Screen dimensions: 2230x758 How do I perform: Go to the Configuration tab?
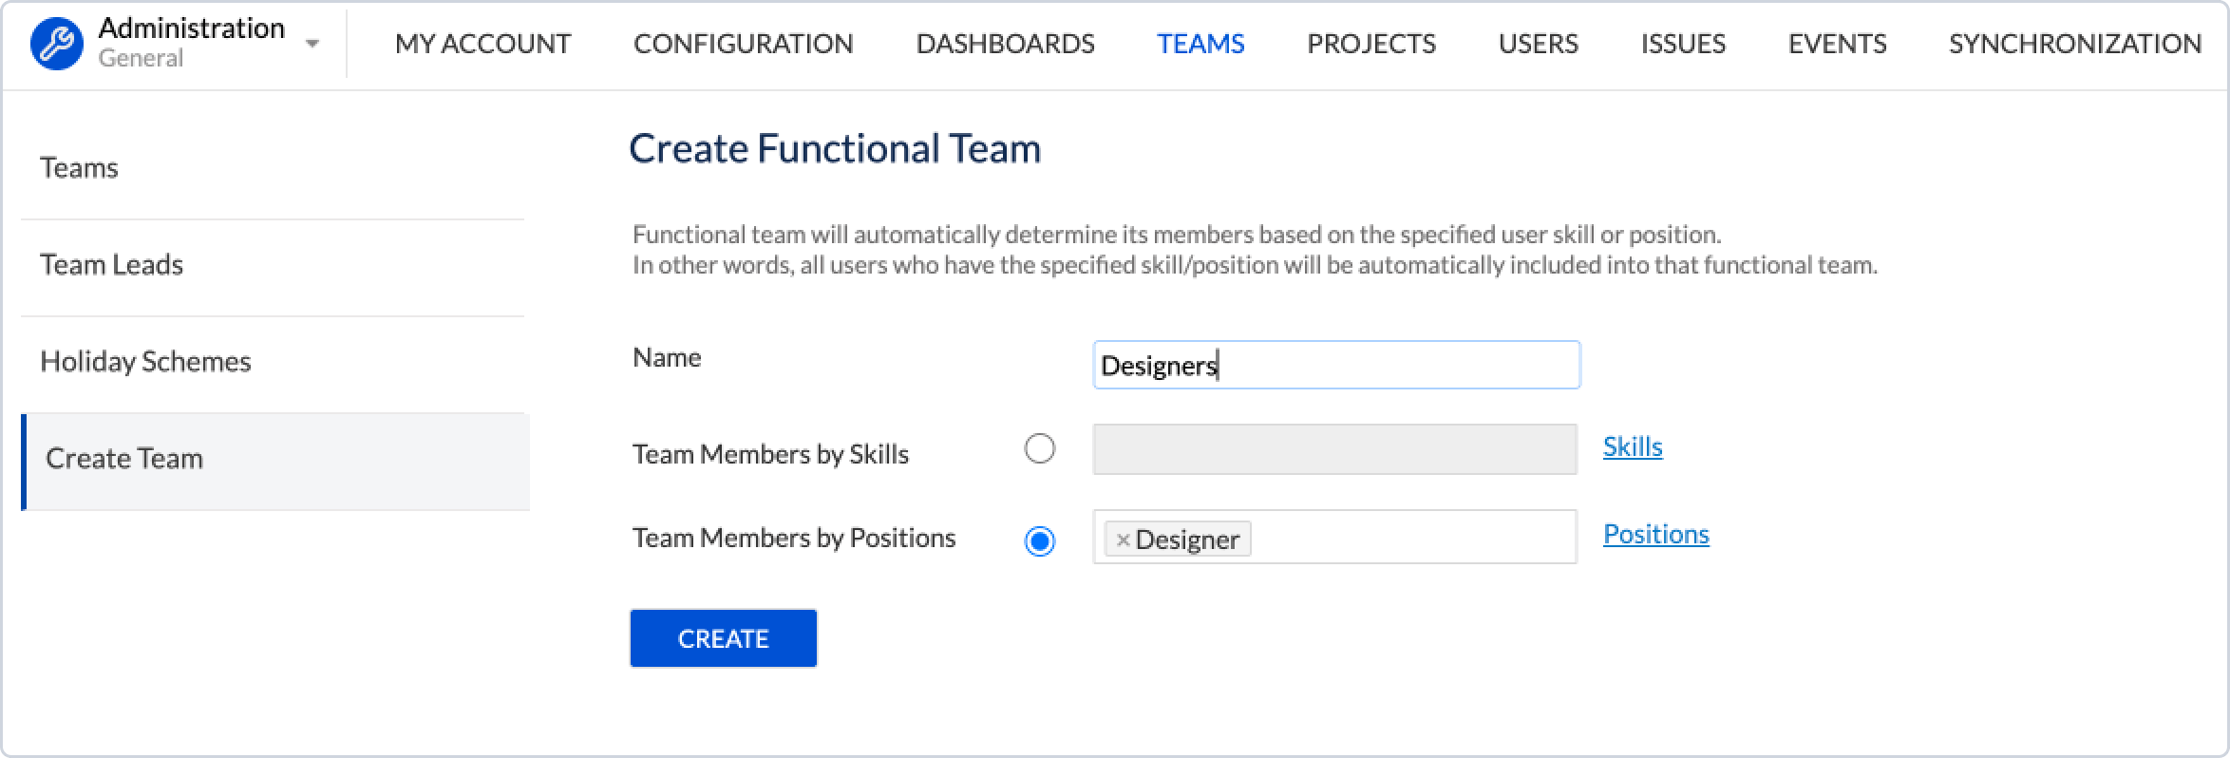[x=743, y=44]
